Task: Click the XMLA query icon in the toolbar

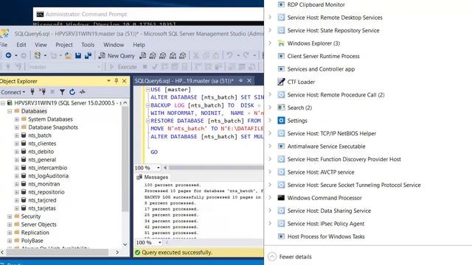Action: point(173,56)
